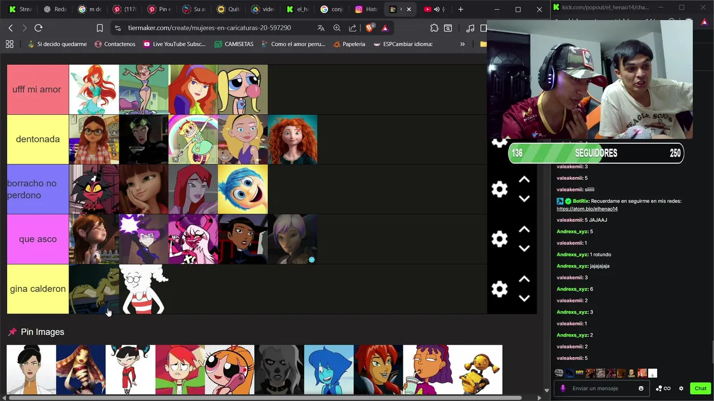Click the gina calderon tier label
Image resolution: width=714 pixels, height=401 pixels.
(x=37, y=289)
